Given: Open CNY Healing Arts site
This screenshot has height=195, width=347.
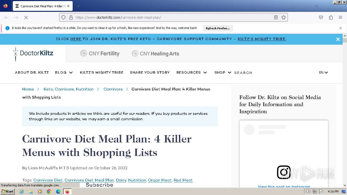Looking at the screenshot, I should pos(155,54).
